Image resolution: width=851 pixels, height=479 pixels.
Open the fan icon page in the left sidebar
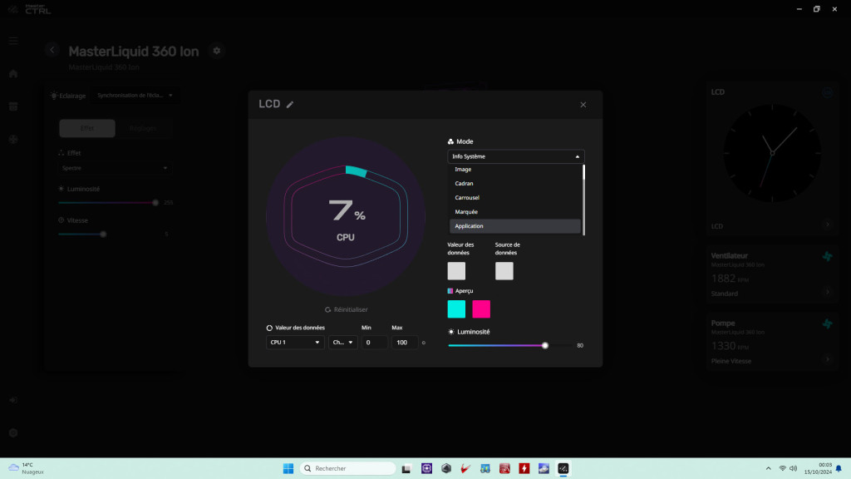(13, 140)
